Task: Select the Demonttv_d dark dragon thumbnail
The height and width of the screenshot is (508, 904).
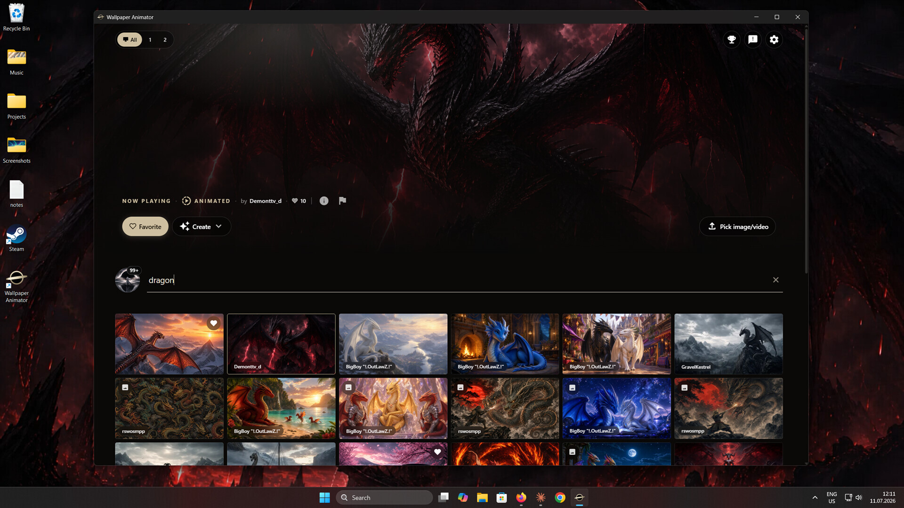Action: tap(281, 344)
